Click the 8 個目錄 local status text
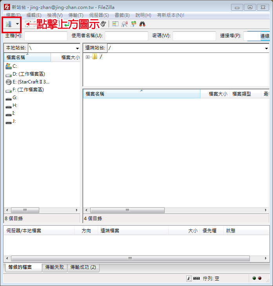This screenshot has height=286, width=273. click(x=14, y=219)
